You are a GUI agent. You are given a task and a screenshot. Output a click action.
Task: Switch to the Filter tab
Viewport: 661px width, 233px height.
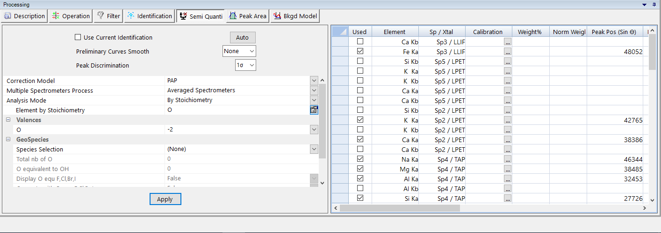[108, 16]
